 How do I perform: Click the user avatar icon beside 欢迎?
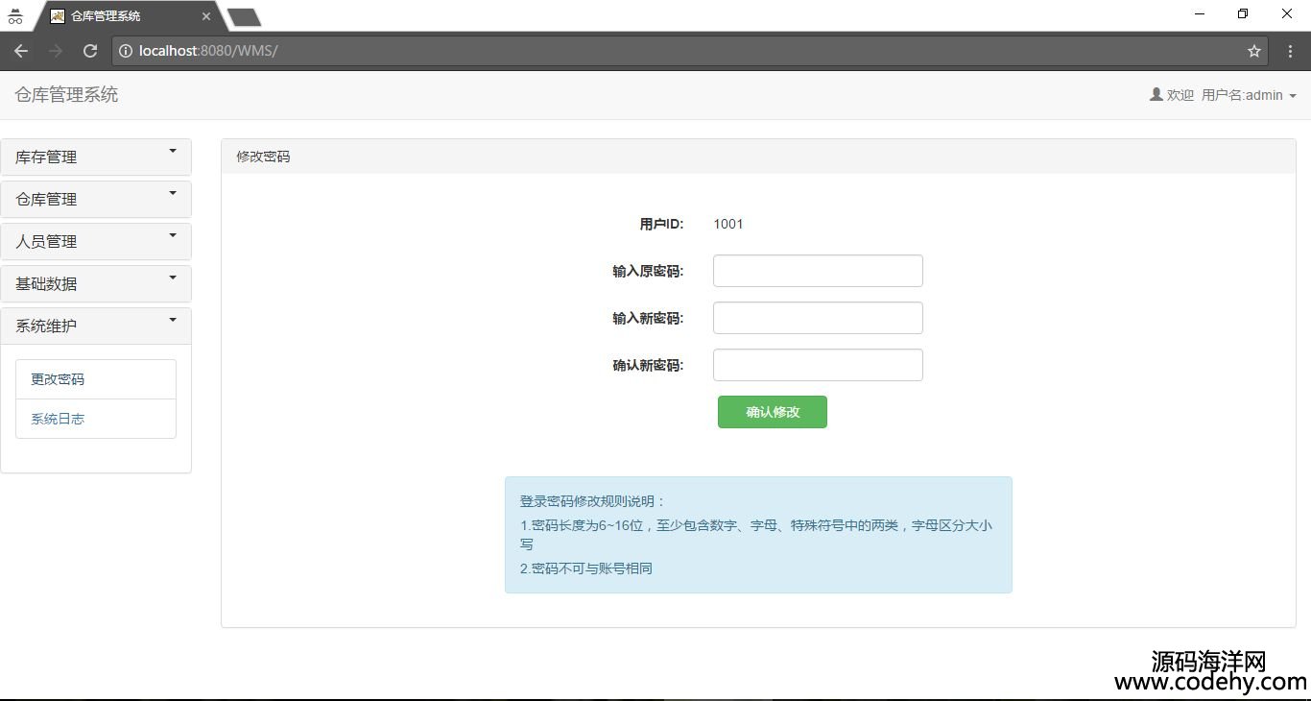point(1156,95)
